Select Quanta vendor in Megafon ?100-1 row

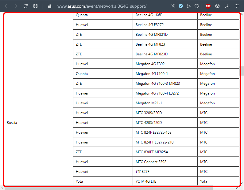tap(103, 73)
